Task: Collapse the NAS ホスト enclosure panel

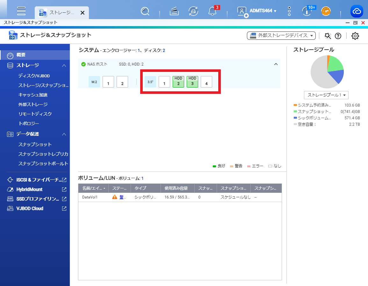Action: (x=276, y=64)
